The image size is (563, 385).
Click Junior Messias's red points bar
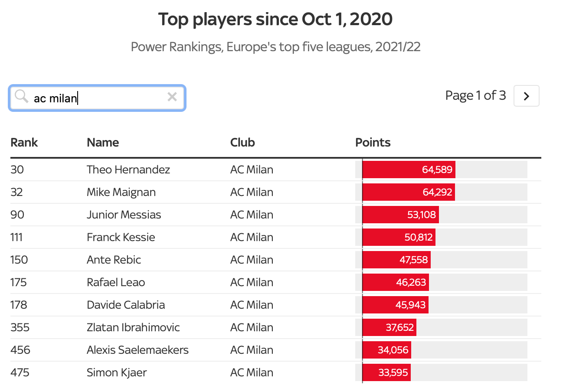pos(400,215)
